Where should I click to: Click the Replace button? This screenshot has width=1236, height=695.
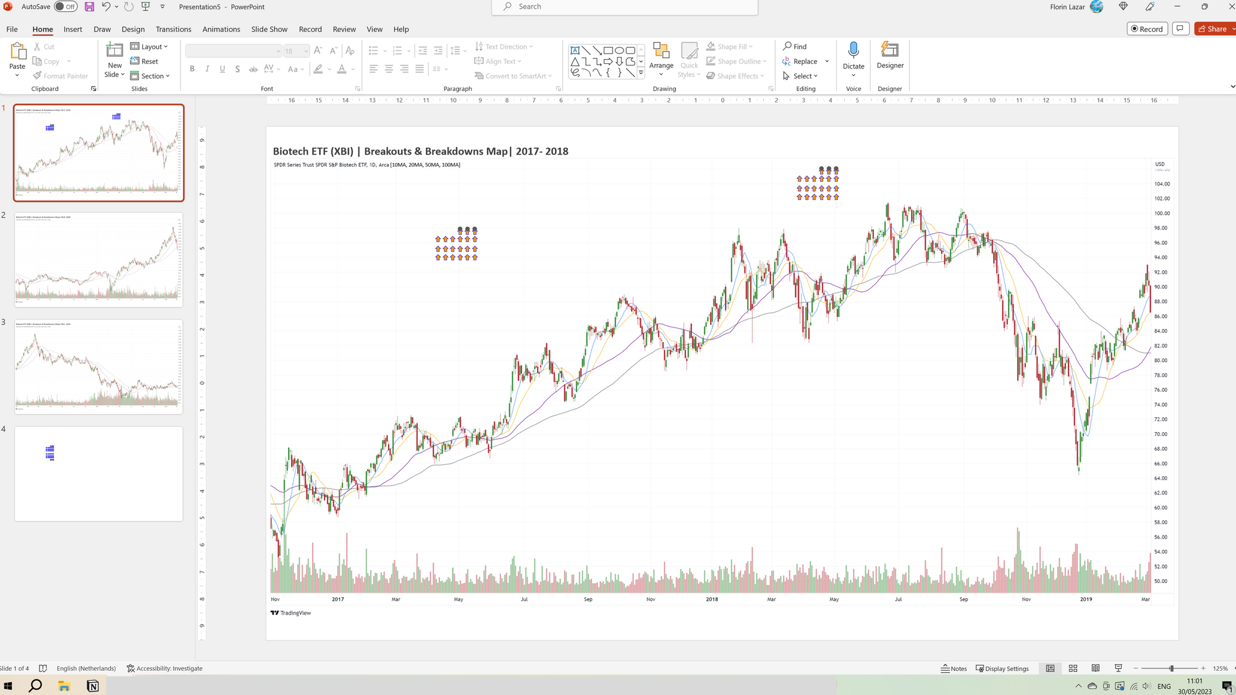point(800,61)
